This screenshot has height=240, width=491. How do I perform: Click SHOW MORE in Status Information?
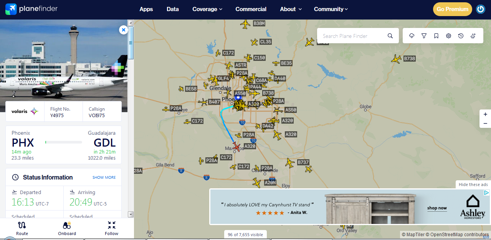click(104, 178)
